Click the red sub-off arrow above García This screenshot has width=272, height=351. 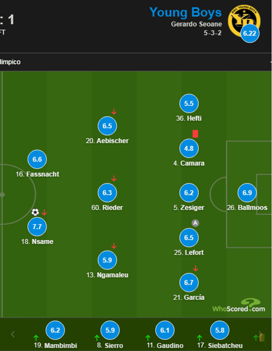click(x=196, y=268)
